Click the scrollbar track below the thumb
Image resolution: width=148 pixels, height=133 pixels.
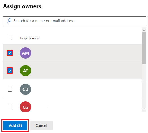(x=144, y=86)
